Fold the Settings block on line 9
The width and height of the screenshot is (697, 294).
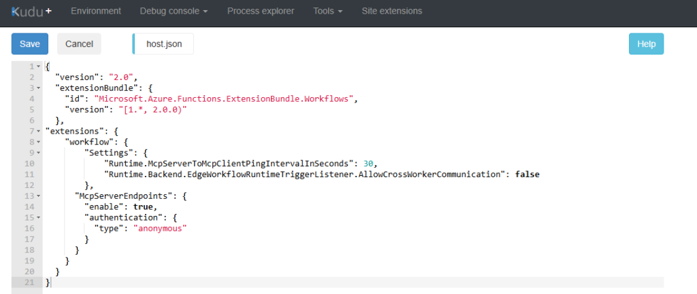39,153
